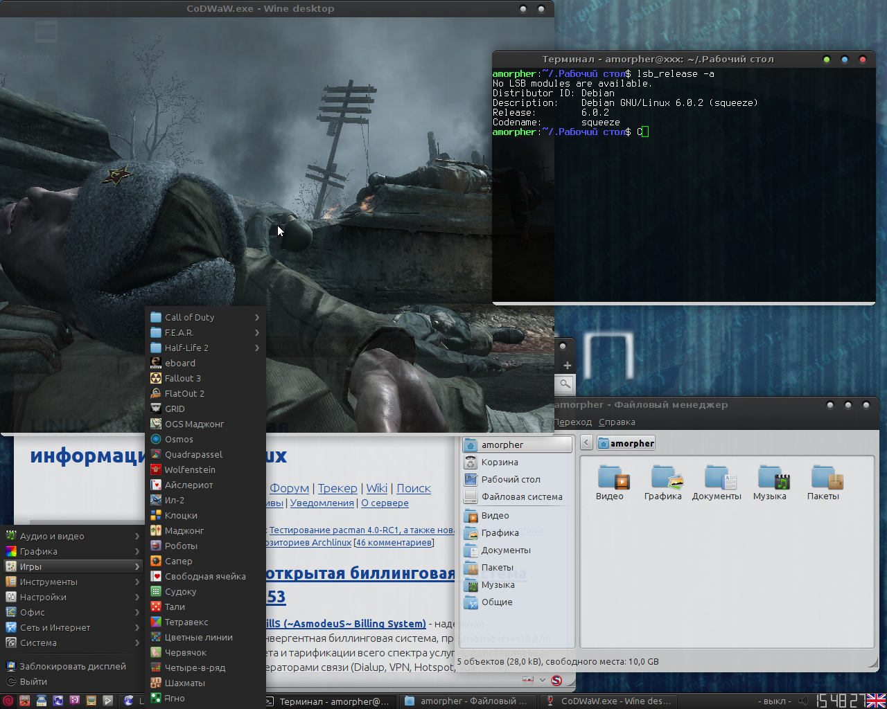887x709 pixels.
Task: Select Музыка bookmark in sidebar
Action: pyautogui.click(x=518, y=584)
